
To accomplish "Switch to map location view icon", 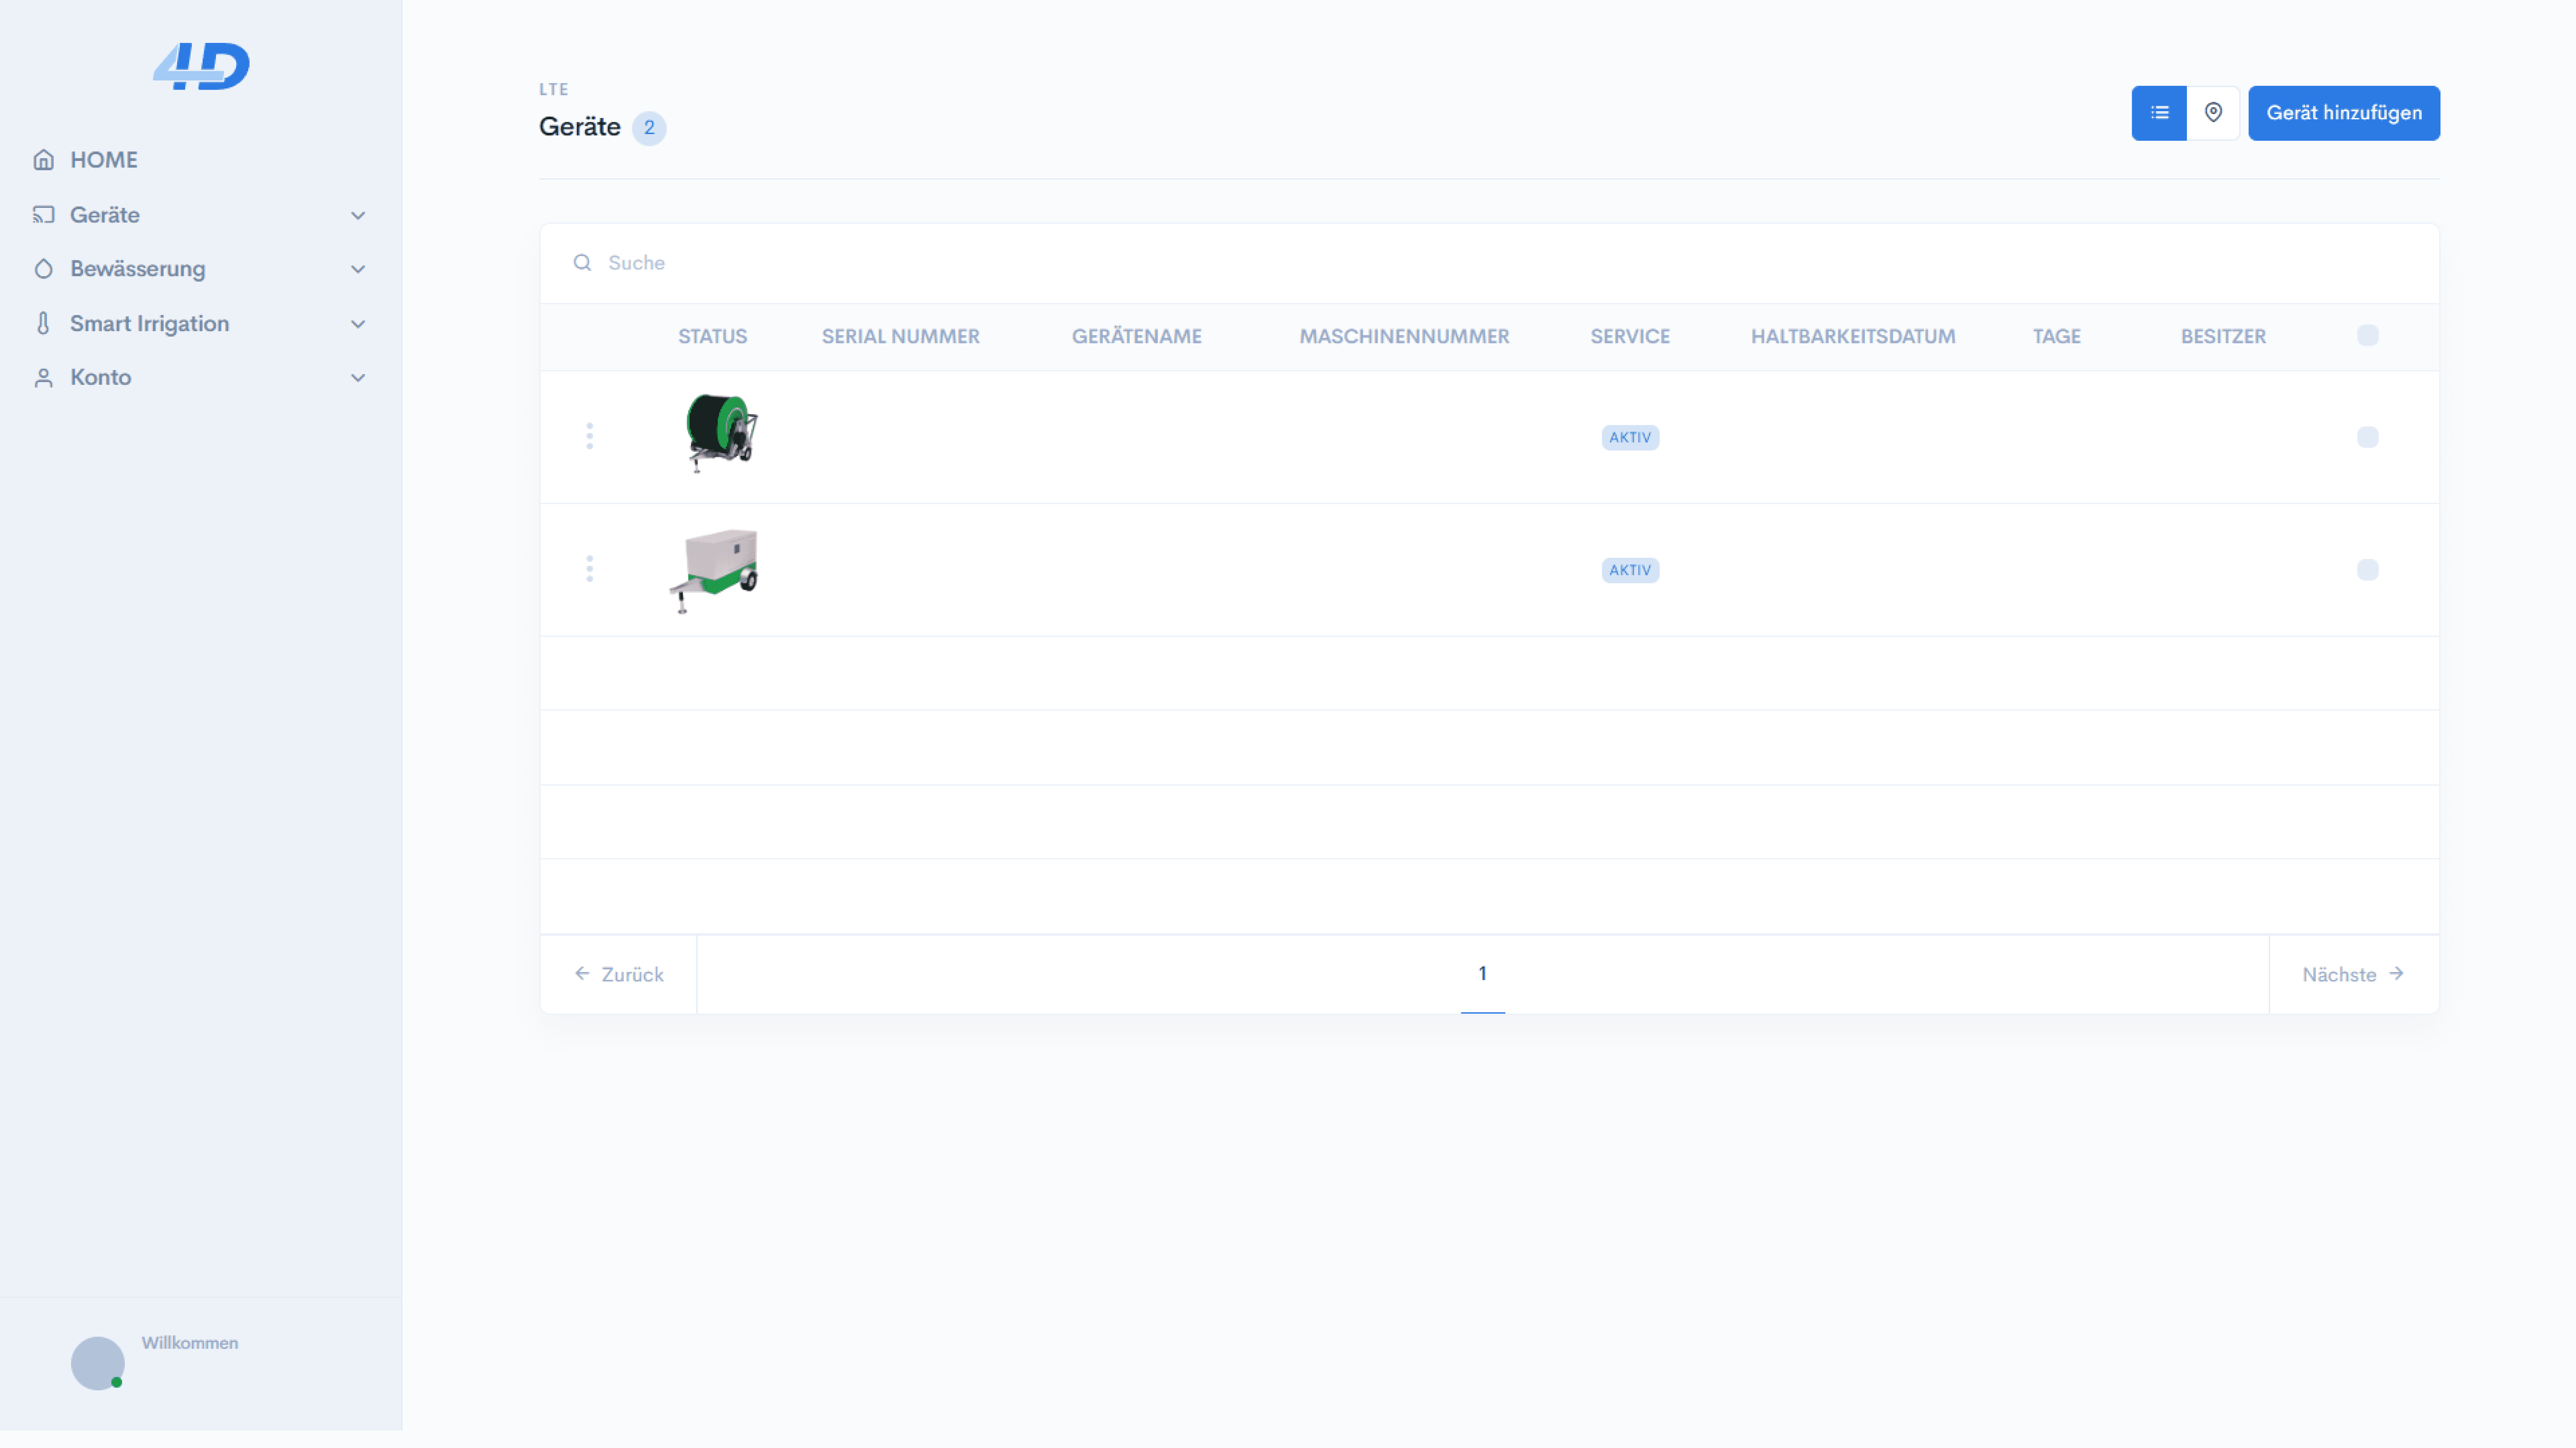I will point(2213,113).
